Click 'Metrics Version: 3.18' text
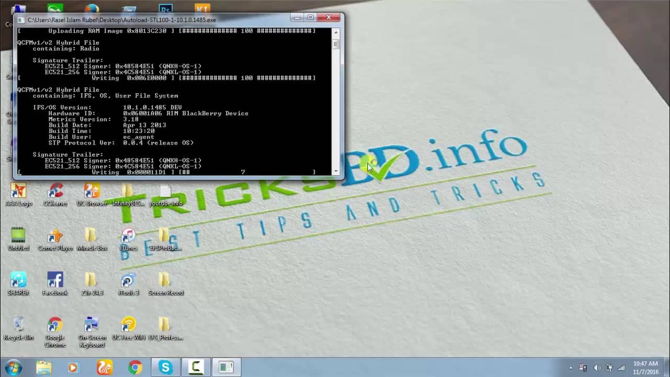The height and width of the screenshot is (377, 670). pyautogui.click(x=93, y=119)
